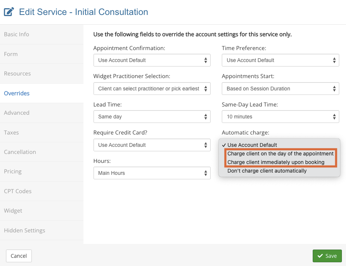346x266 pixels.
Task: Open the Advanced settings tab
Action: tap(16, 113)
